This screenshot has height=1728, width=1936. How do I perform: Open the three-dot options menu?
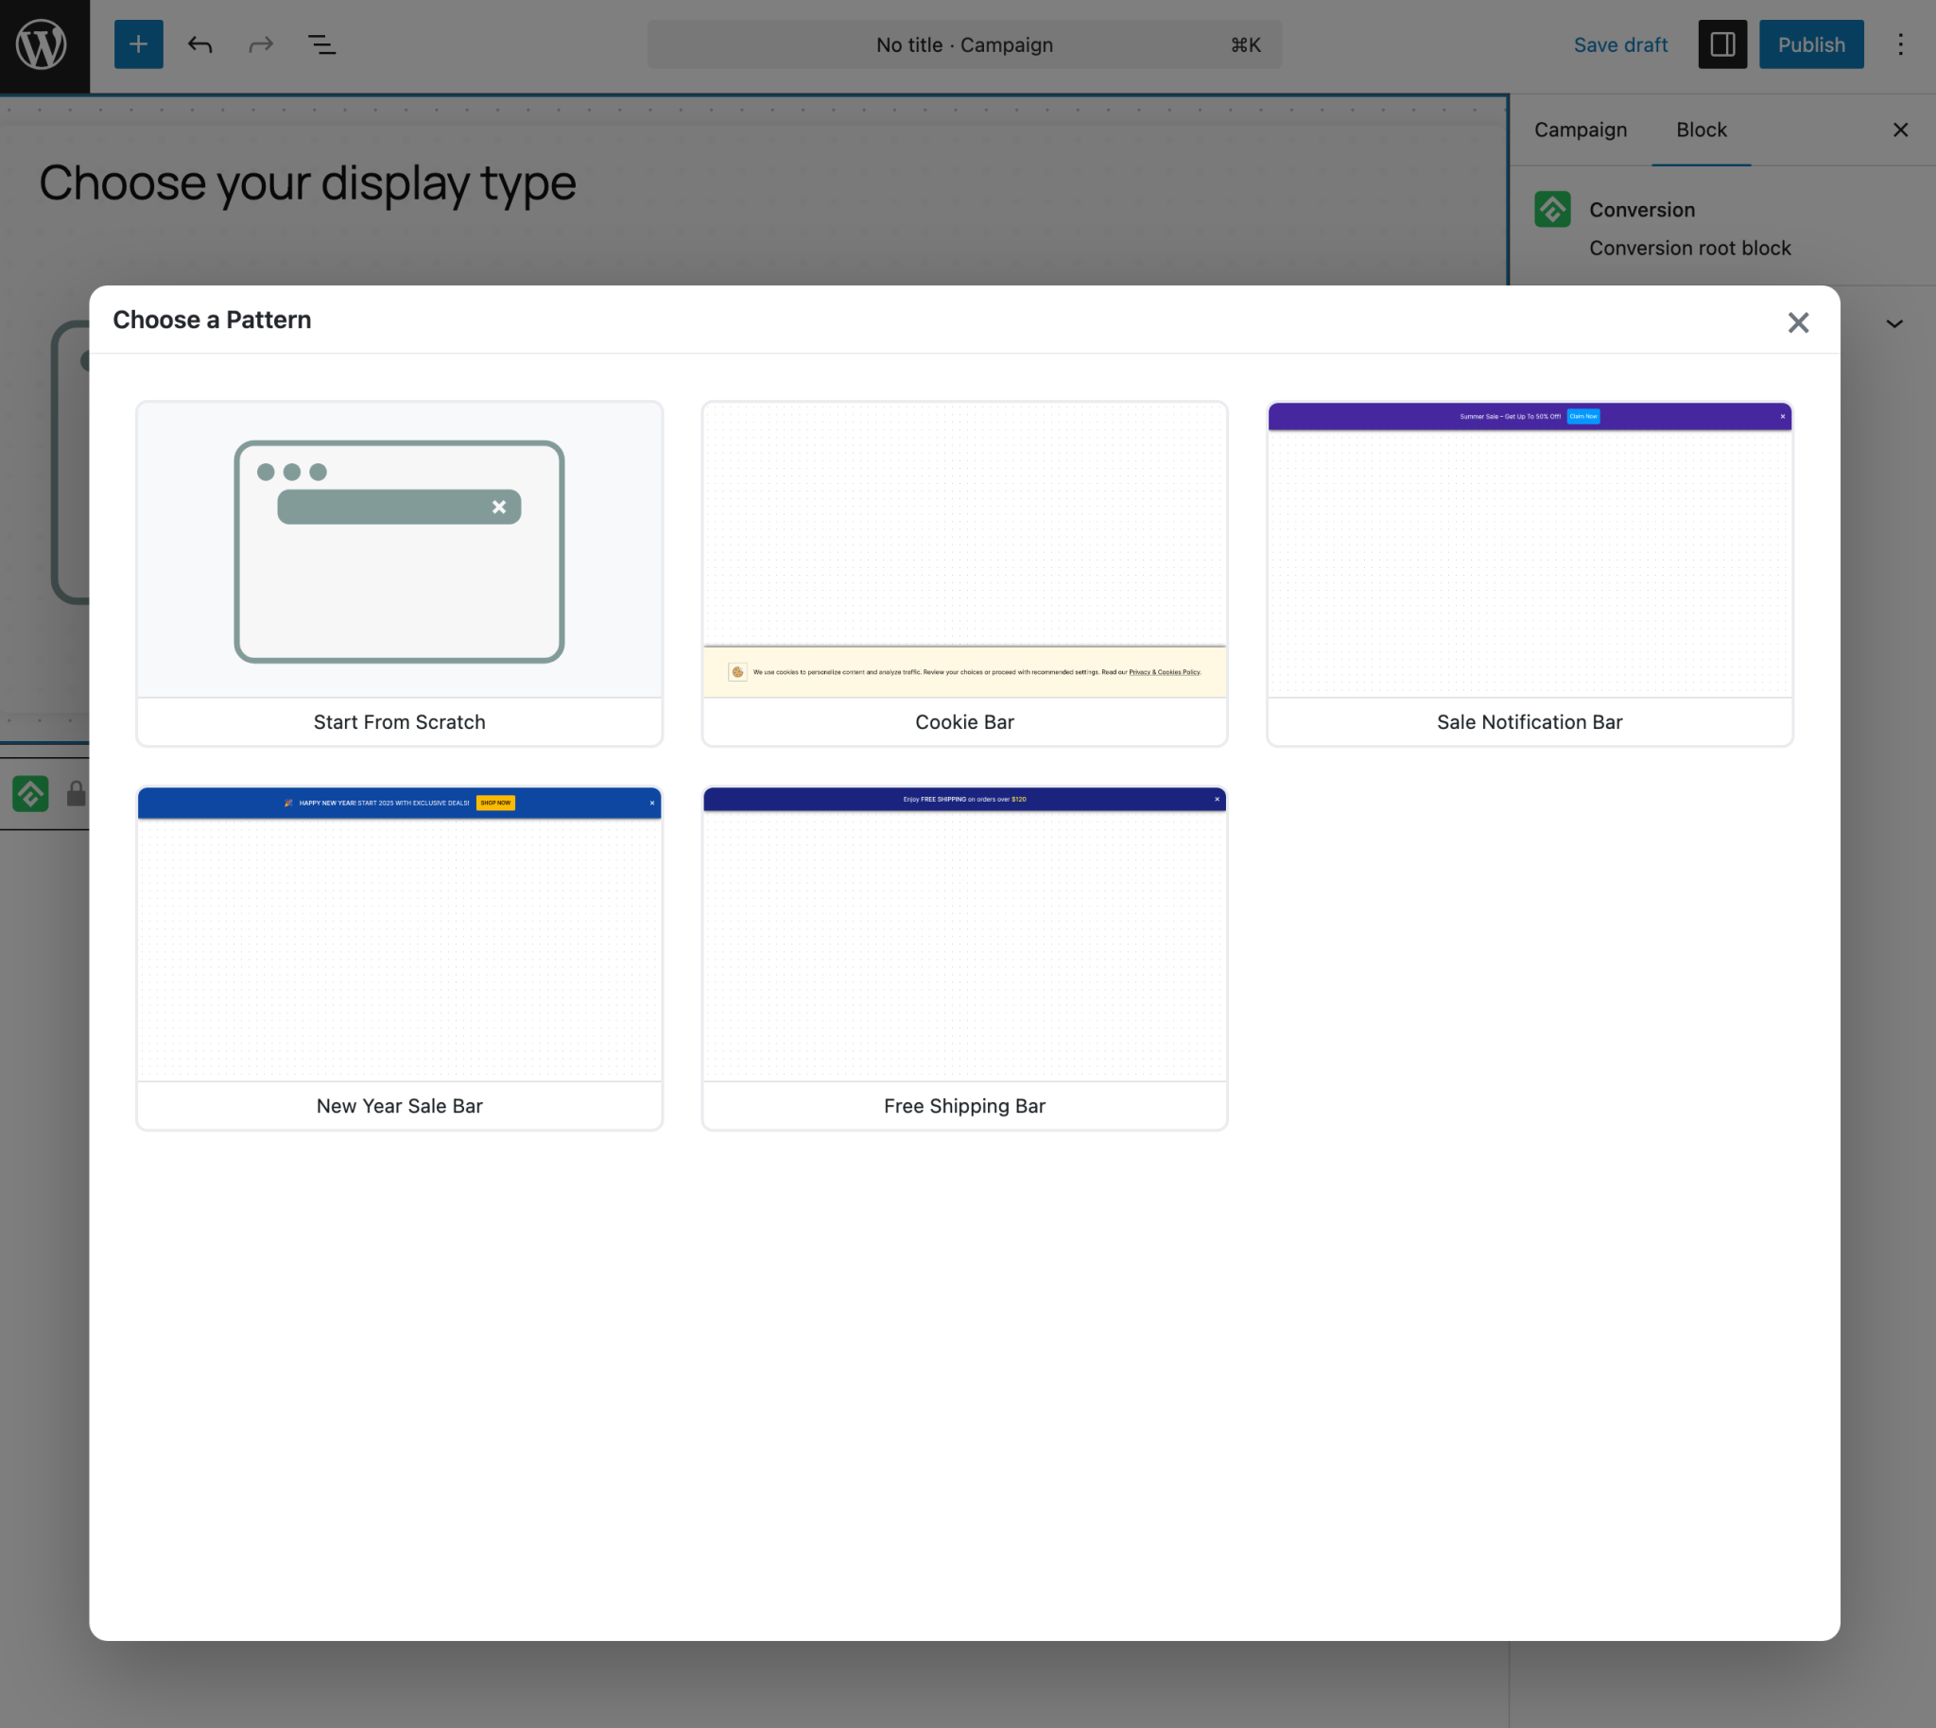tap(1900, 44)
